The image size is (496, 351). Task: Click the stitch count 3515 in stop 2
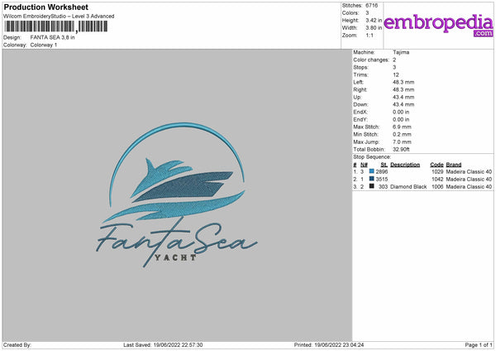[382, 180]
